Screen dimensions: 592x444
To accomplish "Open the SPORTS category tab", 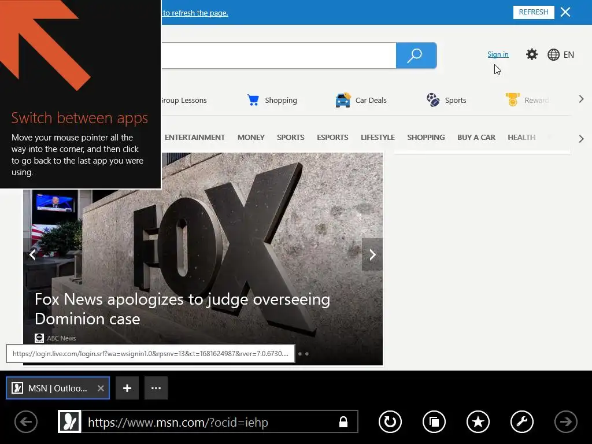I will coord(290,138).
